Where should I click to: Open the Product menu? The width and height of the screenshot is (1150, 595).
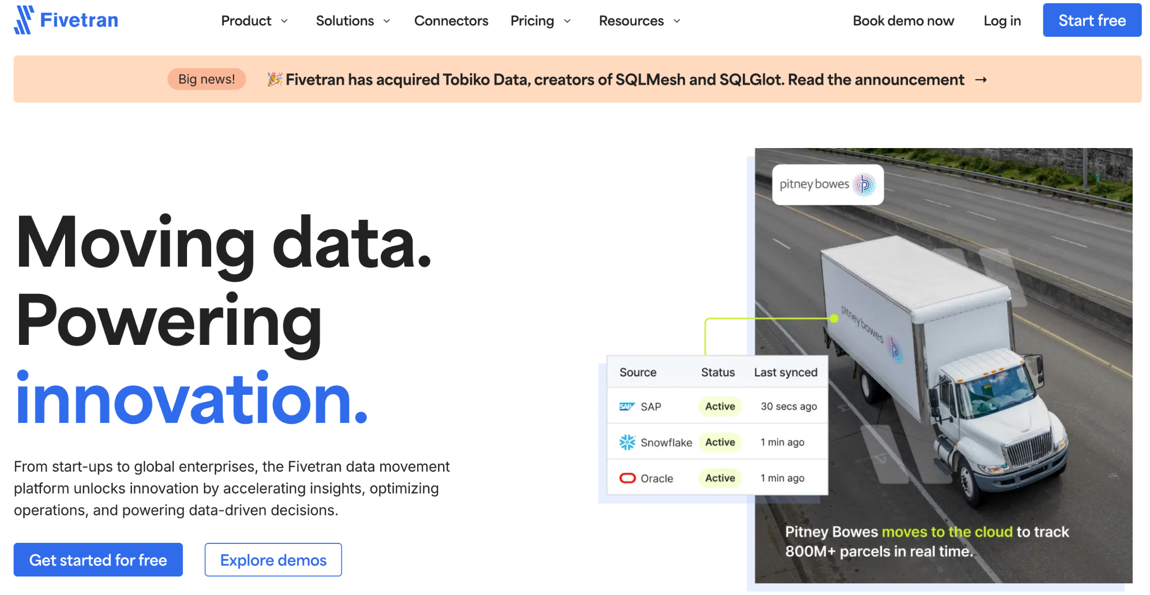coord(246,21)
